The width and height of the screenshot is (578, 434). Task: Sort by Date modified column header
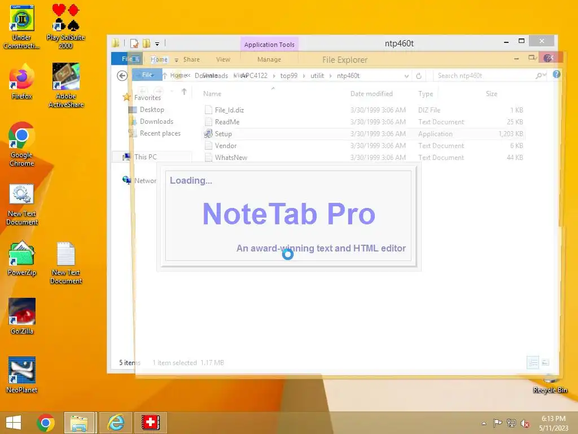click(371, 94)
